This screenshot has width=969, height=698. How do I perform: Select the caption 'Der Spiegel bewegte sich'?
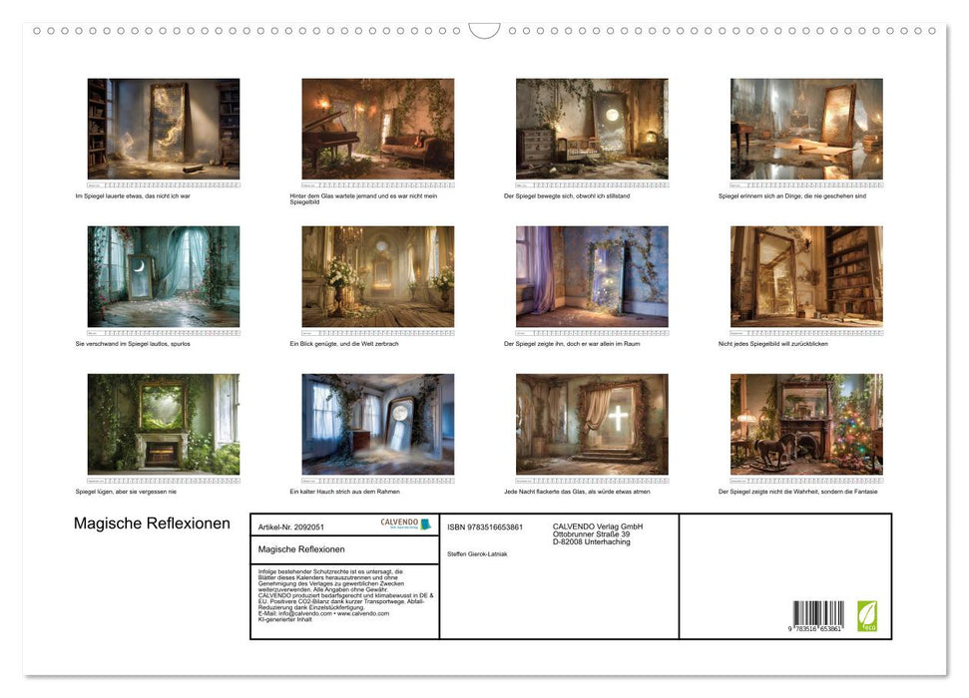pos(567,195)
